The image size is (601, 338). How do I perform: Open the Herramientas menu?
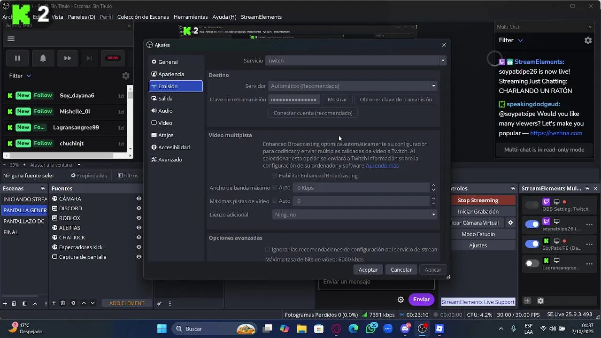(191, 17)
